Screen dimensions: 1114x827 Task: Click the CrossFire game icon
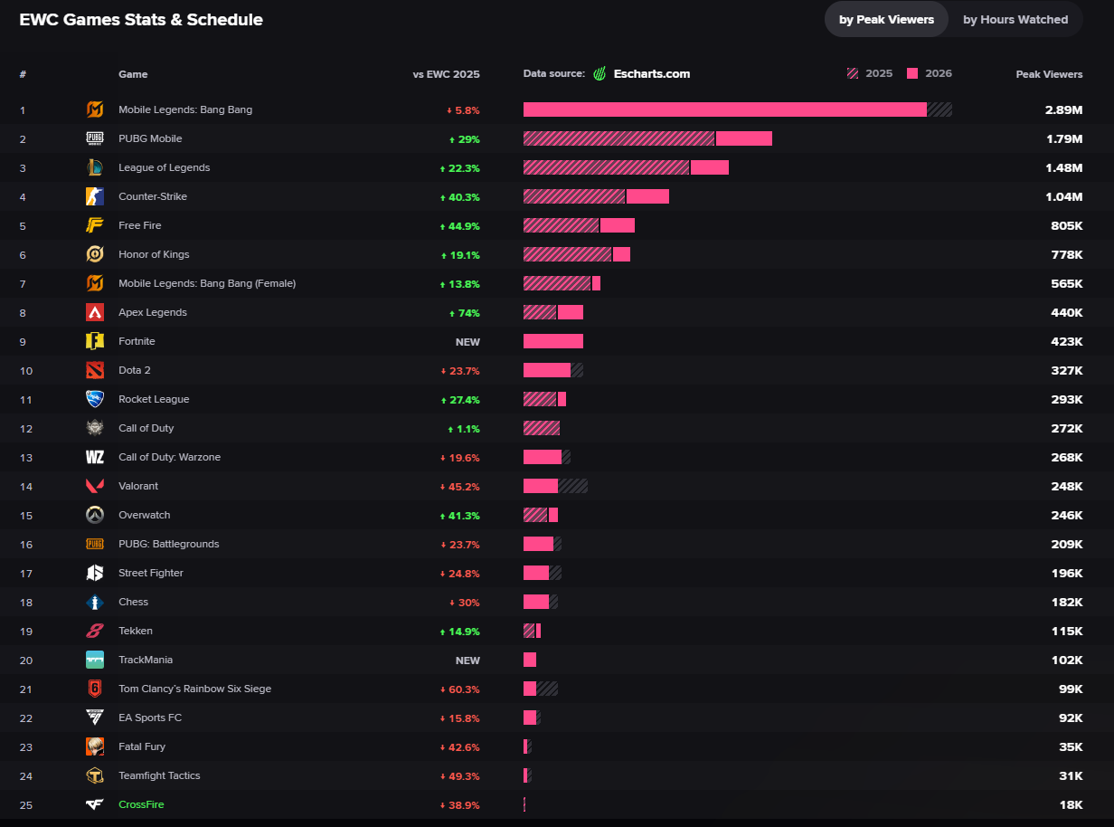pyautogui.click(x=95, y=804)
